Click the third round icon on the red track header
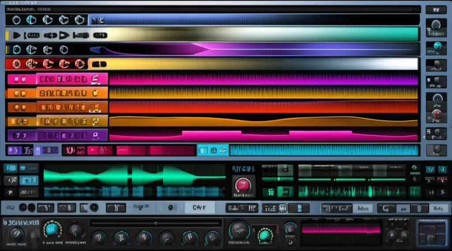 click(48, 64)
